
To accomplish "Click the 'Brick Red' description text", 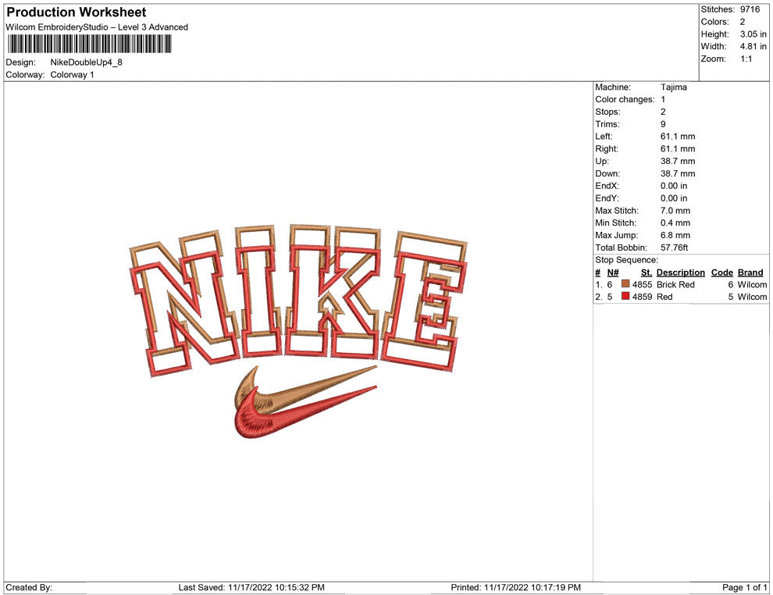I will 675,284.
